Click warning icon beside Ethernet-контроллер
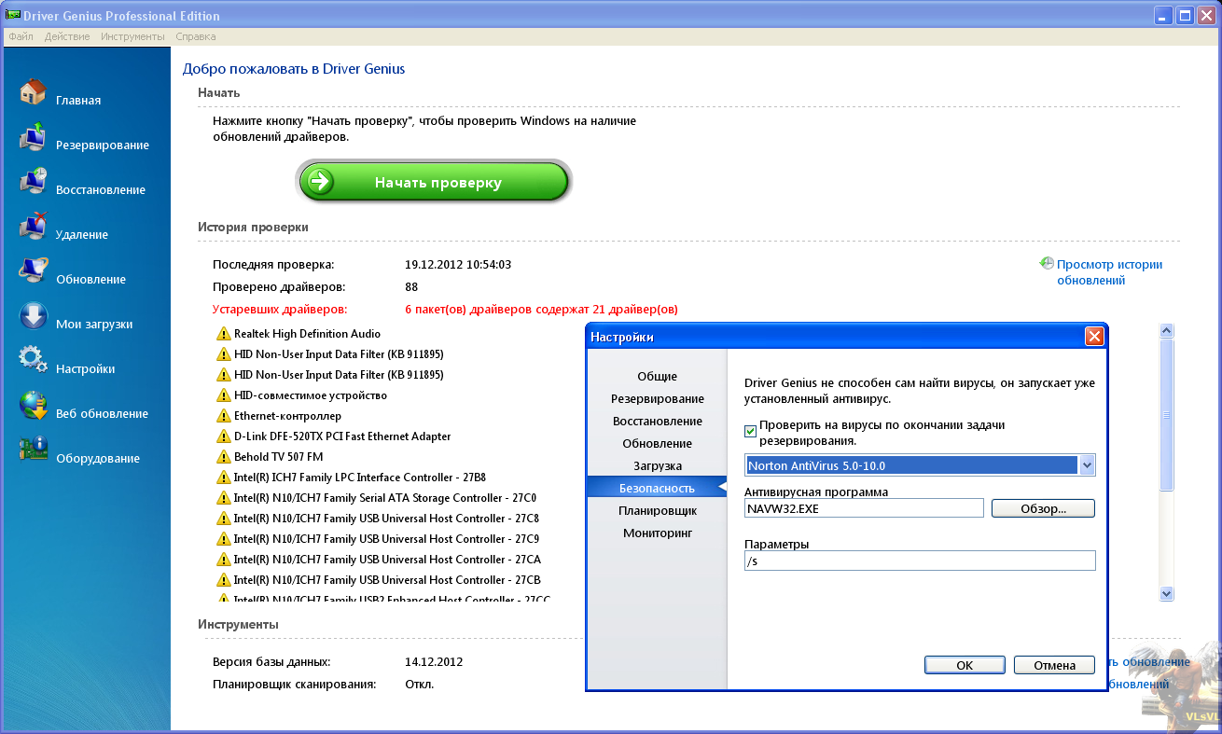The height and width of the screenshot is (734, 1222). coord(223,416)
